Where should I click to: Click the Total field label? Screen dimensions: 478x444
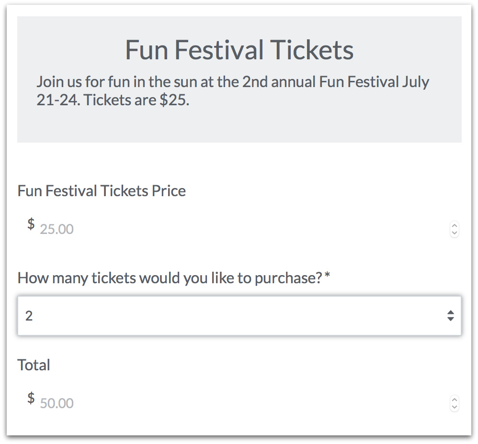[x=34, y=365]
